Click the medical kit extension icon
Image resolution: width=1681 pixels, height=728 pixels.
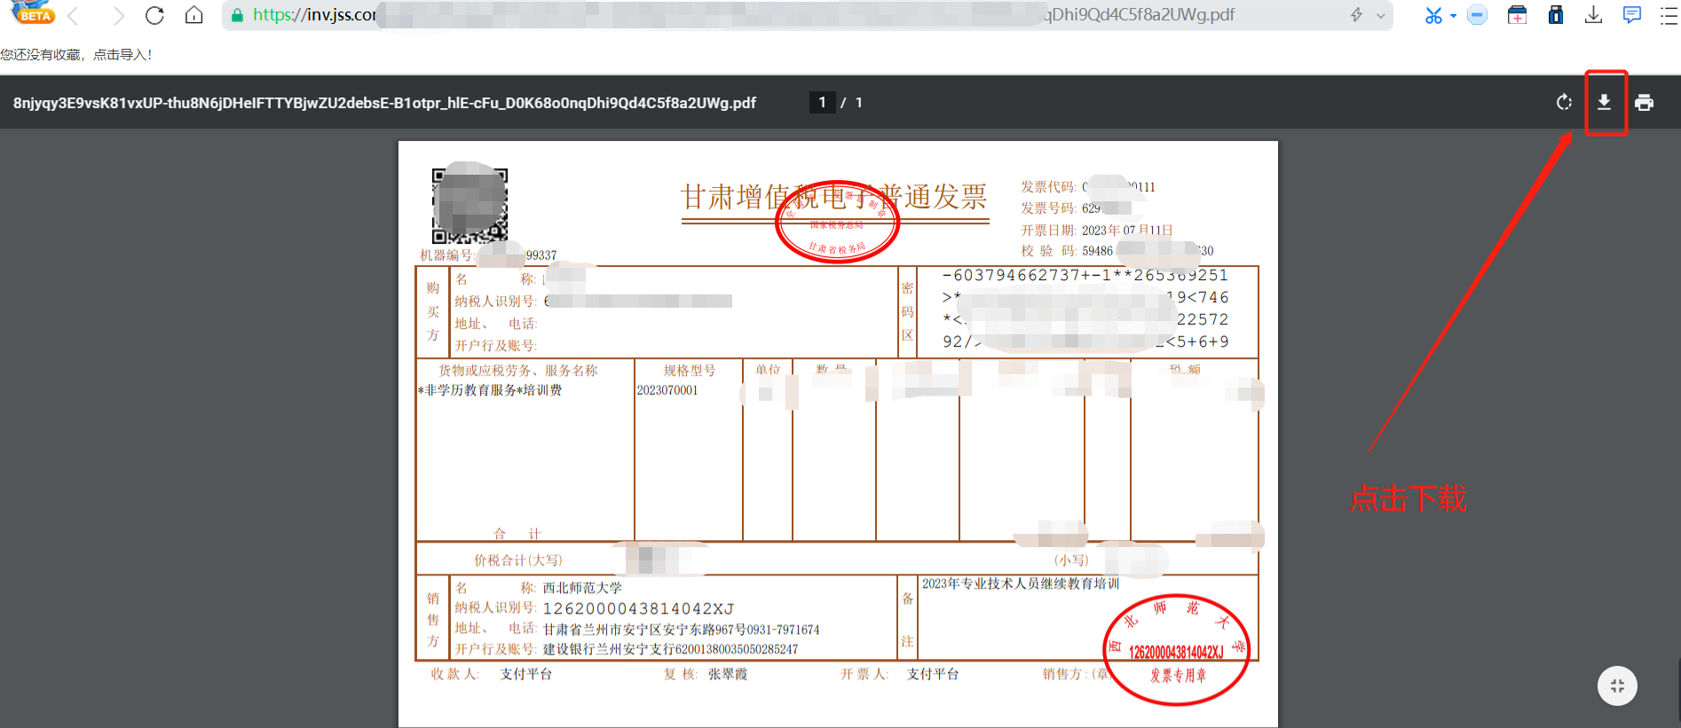pyautogui.click(x=1517, y=15)
